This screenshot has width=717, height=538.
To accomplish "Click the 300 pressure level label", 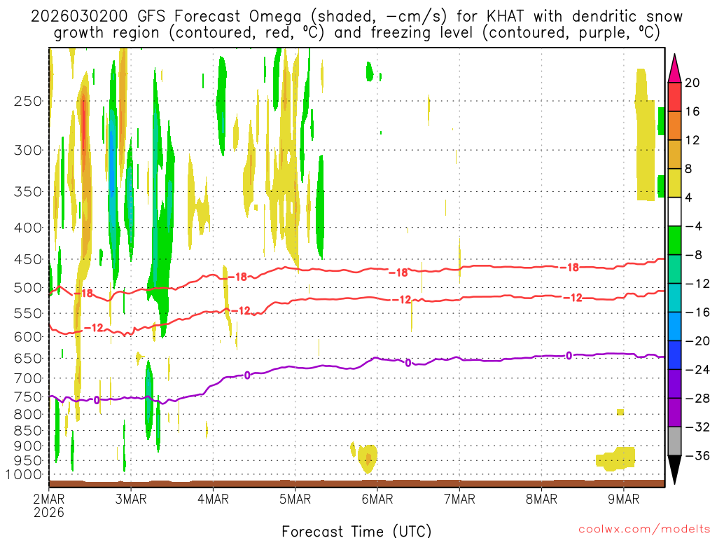I will point(28,150).
